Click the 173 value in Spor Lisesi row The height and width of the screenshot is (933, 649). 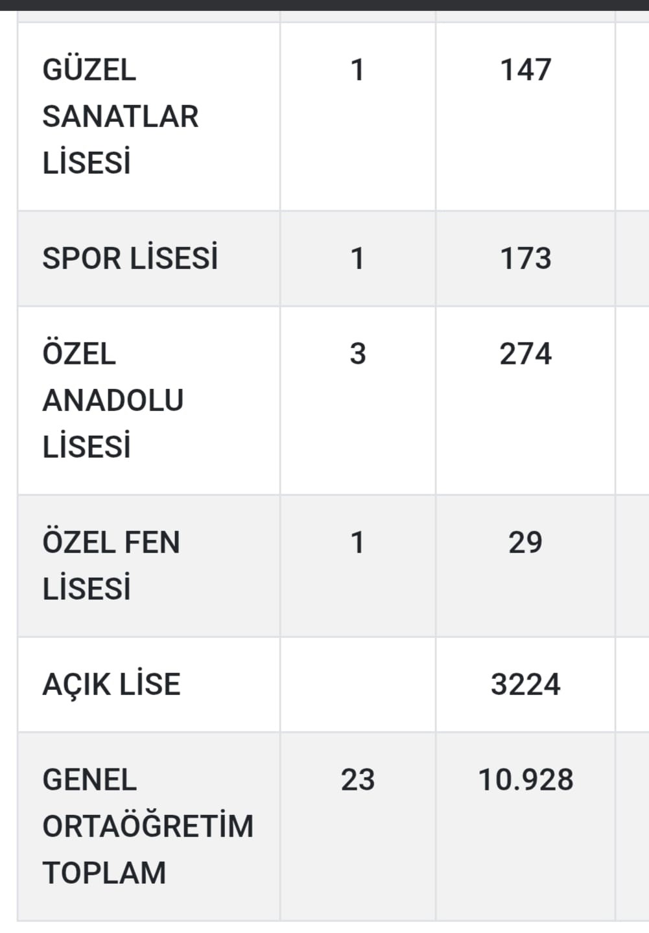coord(525,258)
